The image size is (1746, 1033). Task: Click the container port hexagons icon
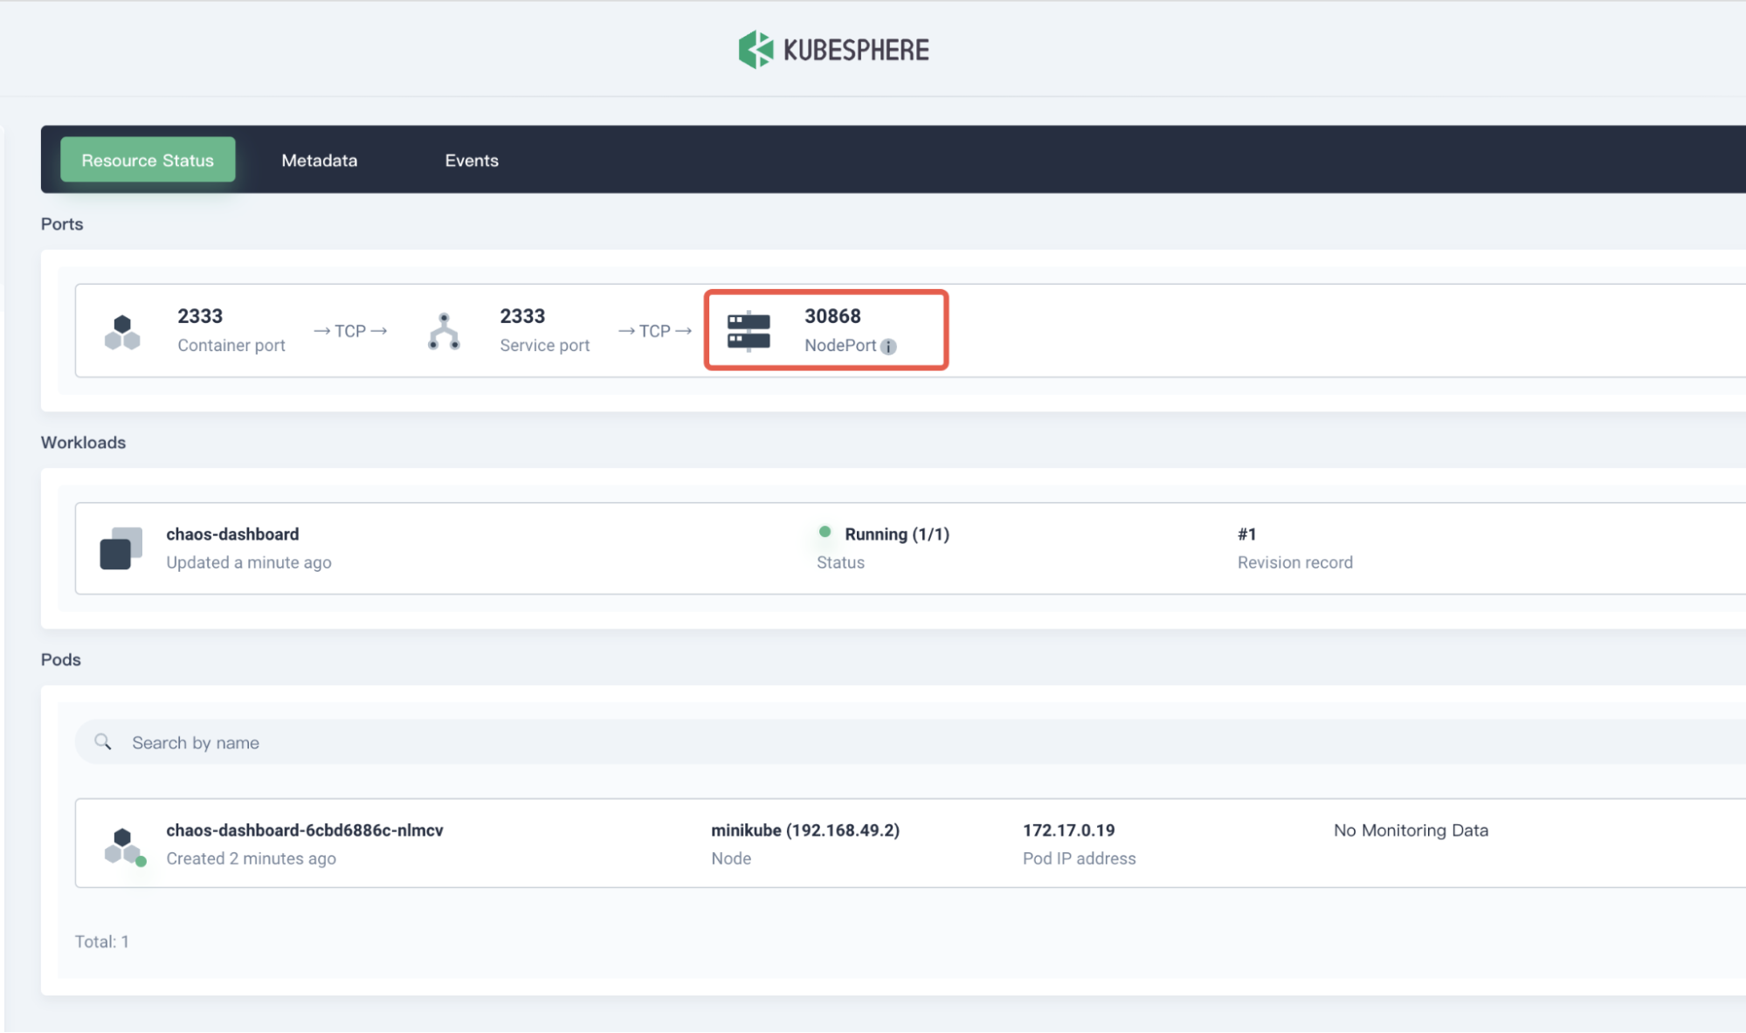(x=122, y=332)
